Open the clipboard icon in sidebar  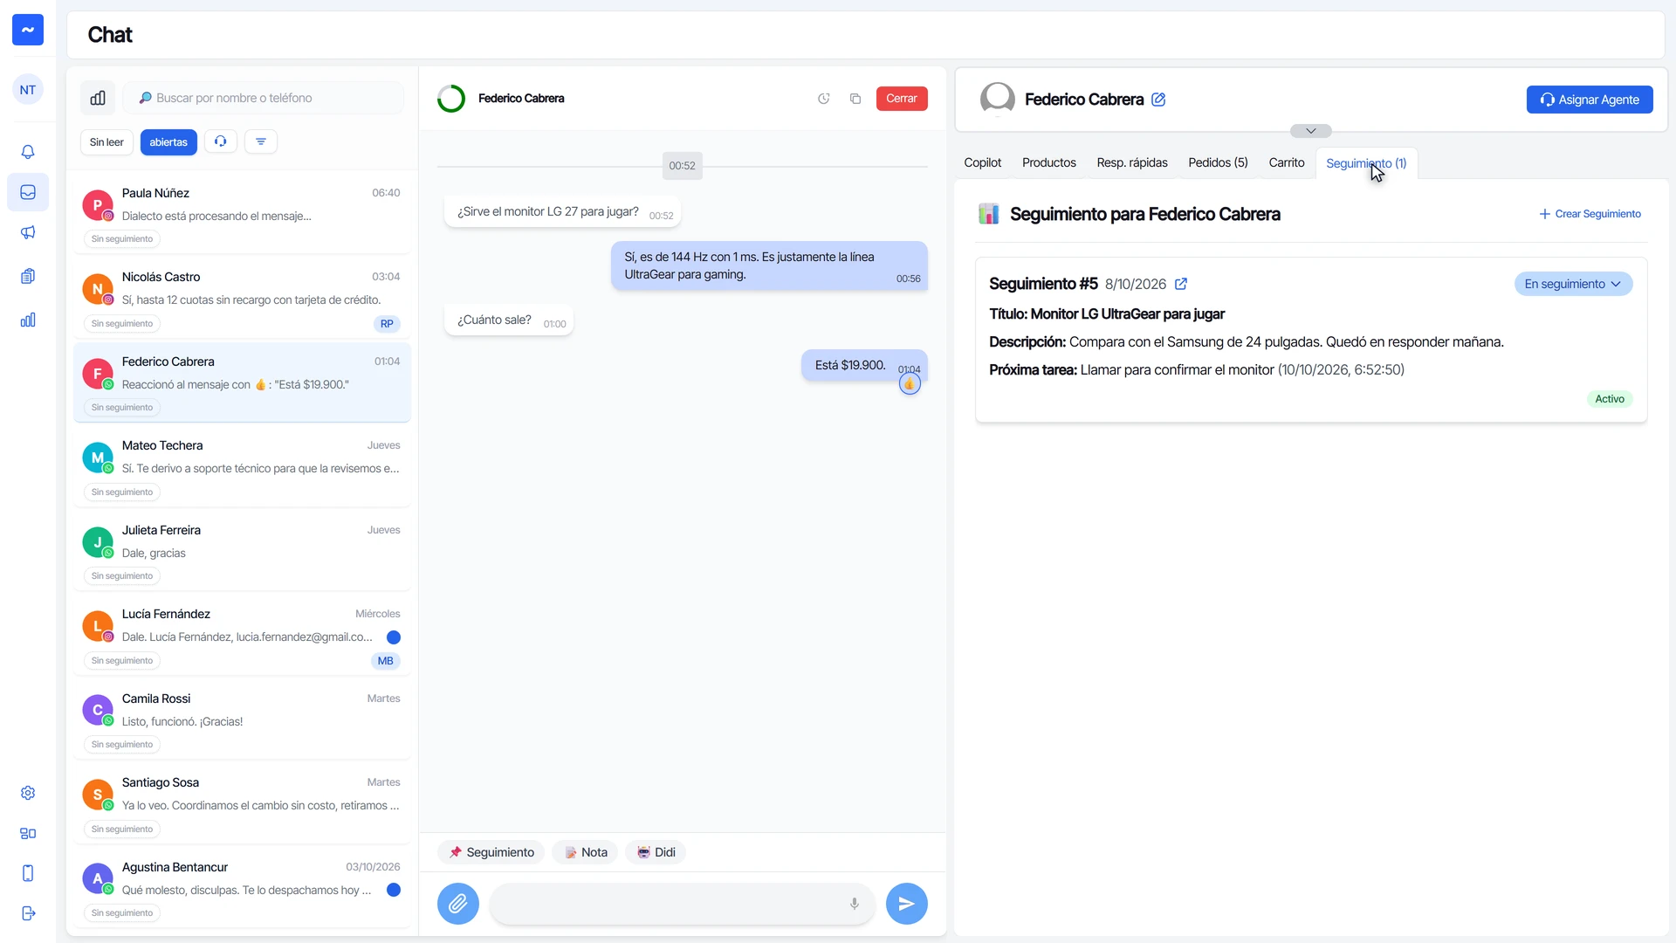click(28, 276)
